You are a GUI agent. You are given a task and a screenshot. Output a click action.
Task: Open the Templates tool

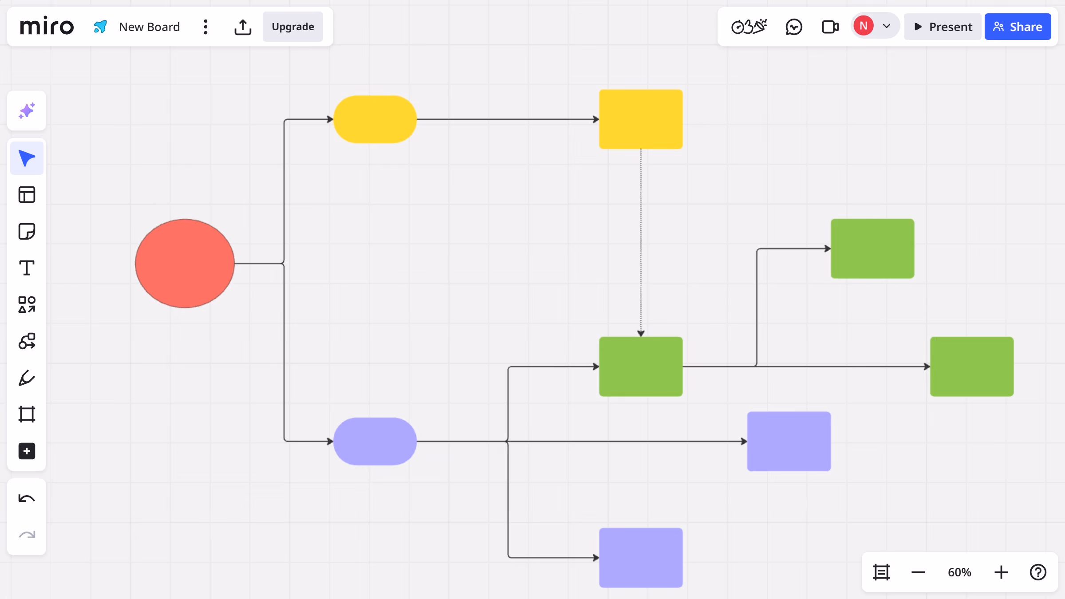pyautogui.click(x=27, y=194)
